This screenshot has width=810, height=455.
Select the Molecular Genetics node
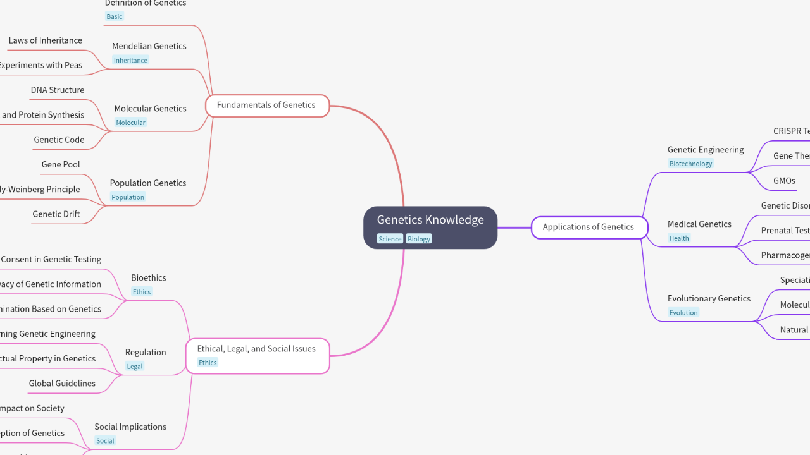pyautogui.click(x=151, y=109)
